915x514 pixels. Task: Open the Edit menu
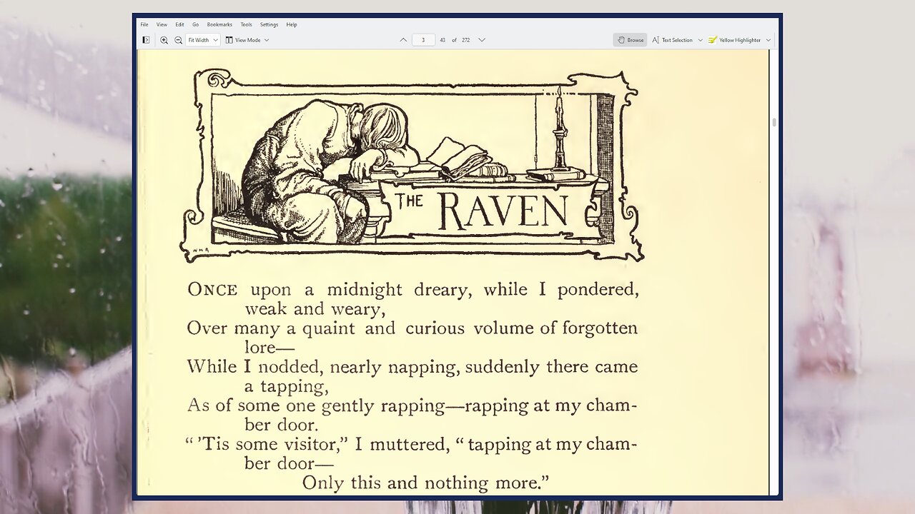pyautogui.click(x=179, y=24)
